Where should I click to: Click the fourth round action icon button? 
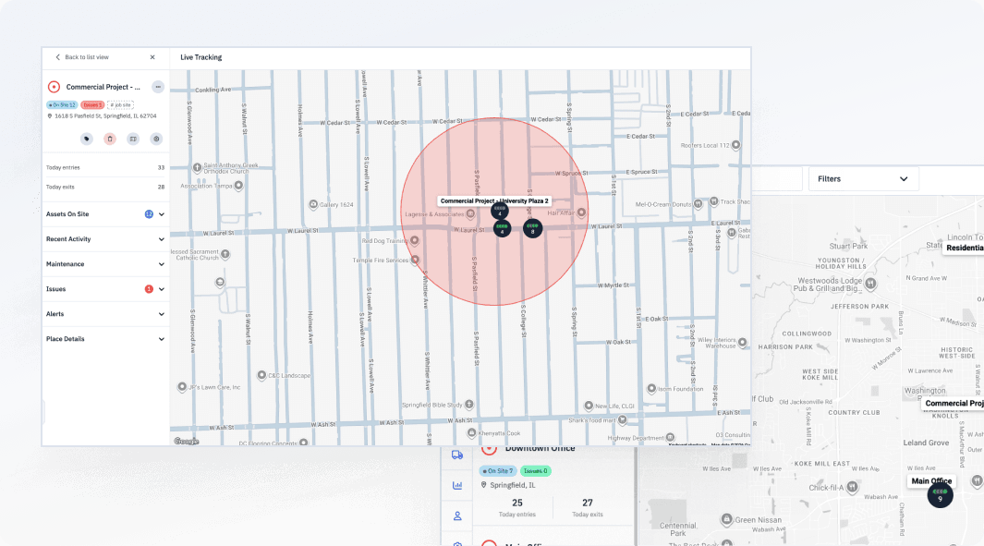pos(156,139)
